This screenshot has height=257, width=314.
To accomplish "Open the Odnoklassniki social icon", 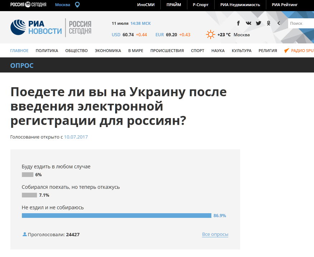I will 268,23.
